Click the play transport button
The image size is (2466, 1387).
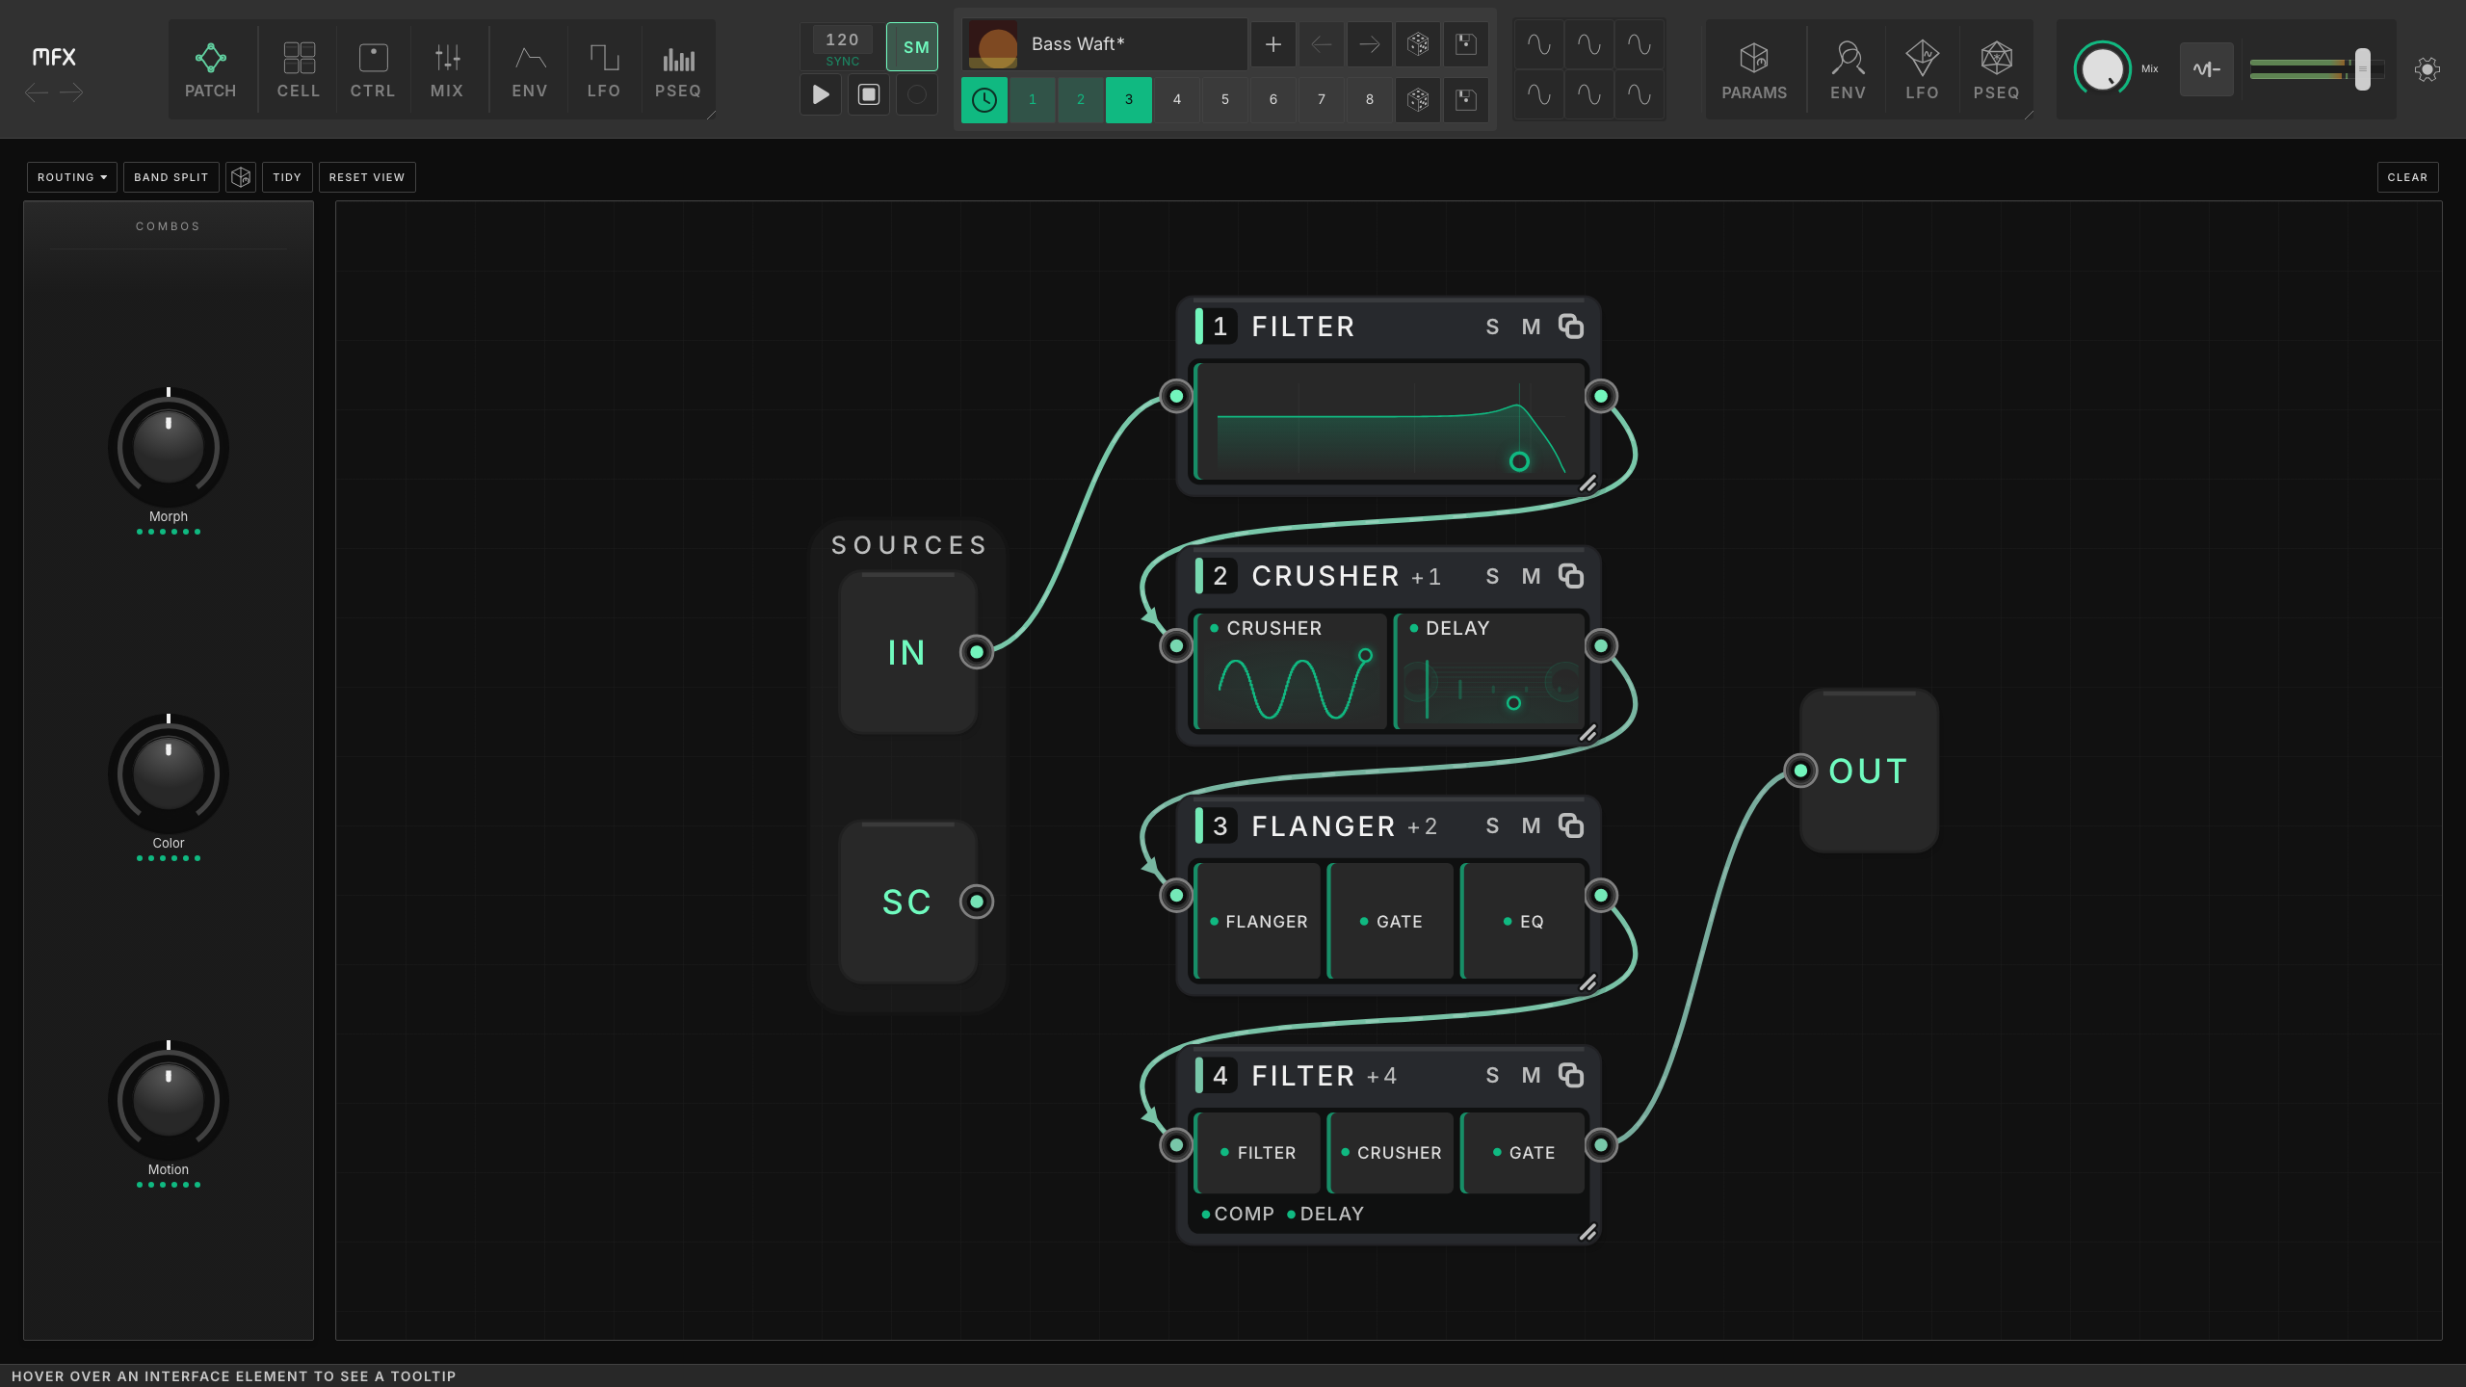(x=821, y=94)
